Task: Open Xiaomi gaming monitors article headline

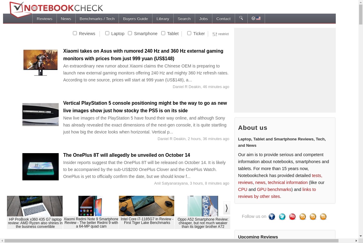Action: pyautogui.click(x=143, y=55)
